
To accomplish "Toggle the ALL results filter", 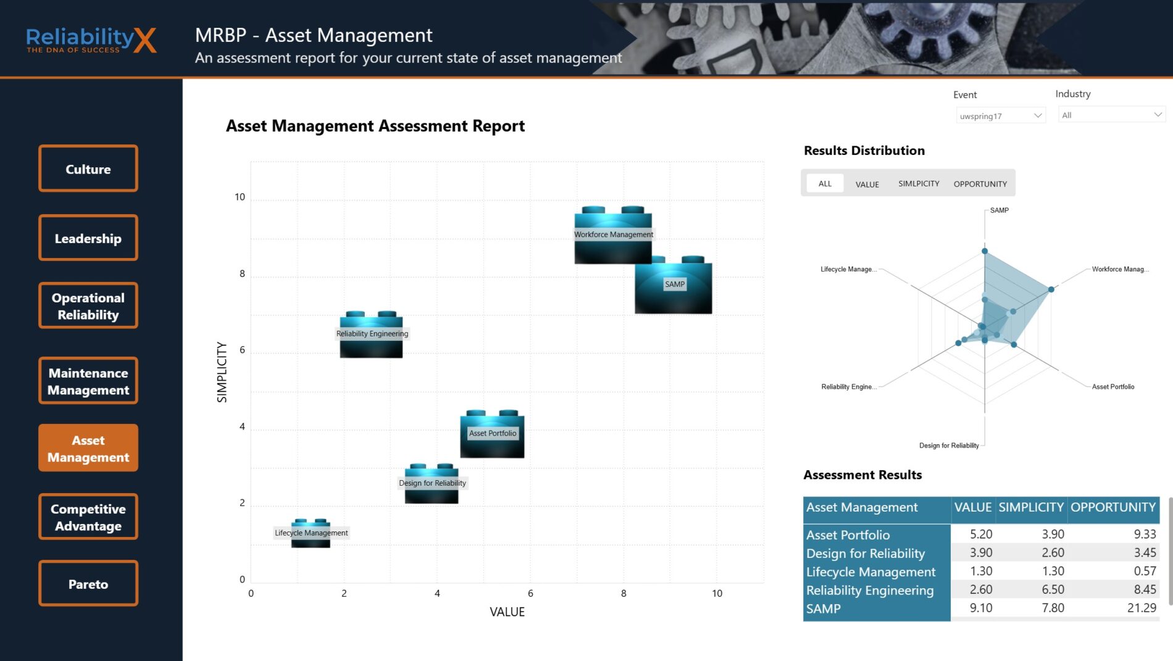I will 825,184.
